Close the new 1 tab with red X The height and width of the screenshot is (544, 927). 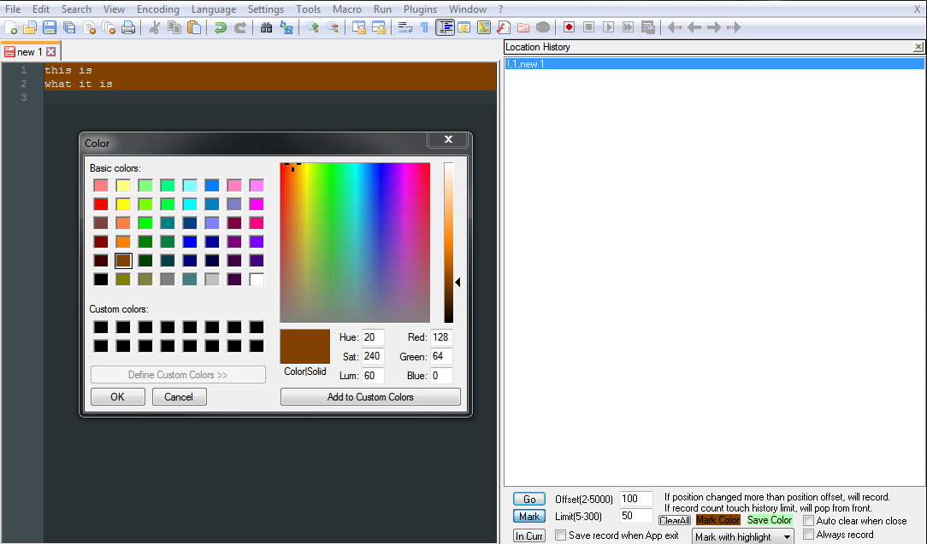50,52
